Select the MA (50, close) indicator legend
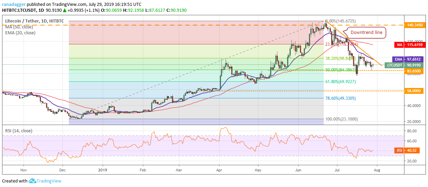428x187 pixels. click(x=19, y=27)
